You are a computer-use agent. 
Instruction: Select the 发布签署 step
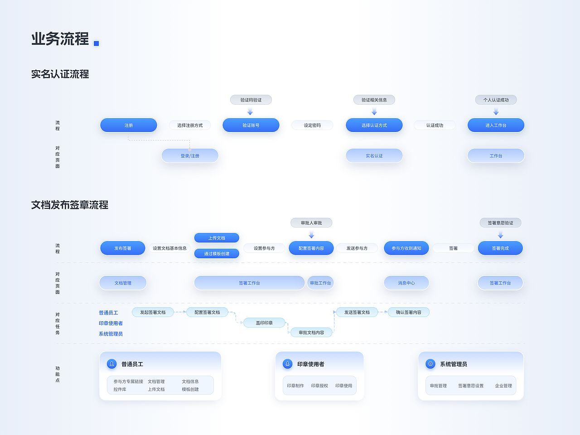coord(122,248)
